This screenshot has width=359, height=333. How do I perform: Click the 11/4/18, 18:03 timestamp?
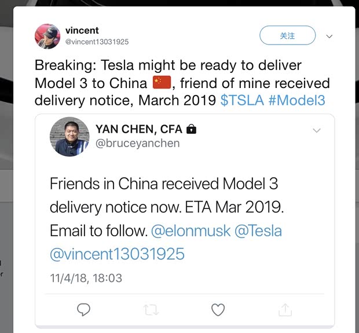pyautogui.click(x=86, y=278)
